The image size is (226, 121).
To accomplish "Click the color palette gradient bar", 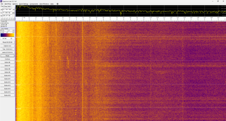I will coord(7,35).
